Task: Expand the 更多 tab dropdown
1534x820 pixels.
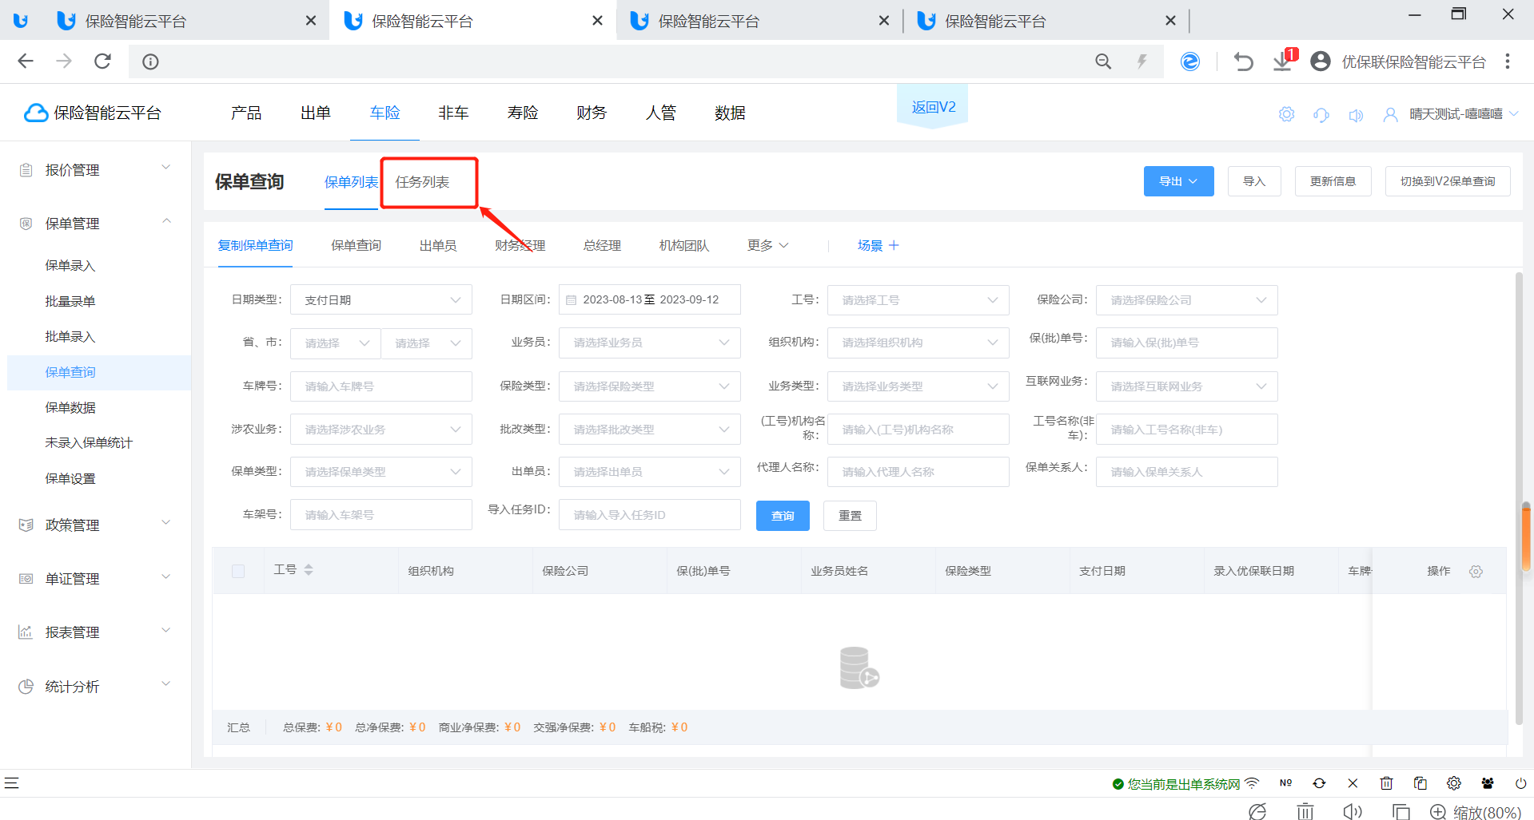Action: pos(768,245)
